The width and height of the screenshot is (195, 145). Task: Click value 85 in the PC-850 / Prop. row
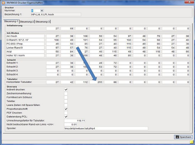pyautogui.click(x=82, y=44)
